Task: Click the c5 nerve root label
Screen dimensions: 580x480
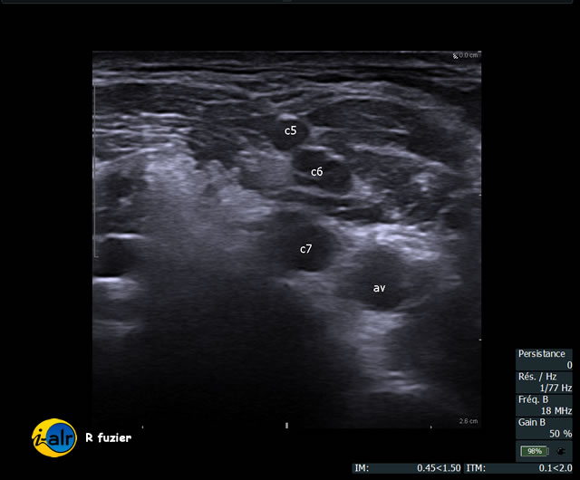Action: [x=291, y=130]
